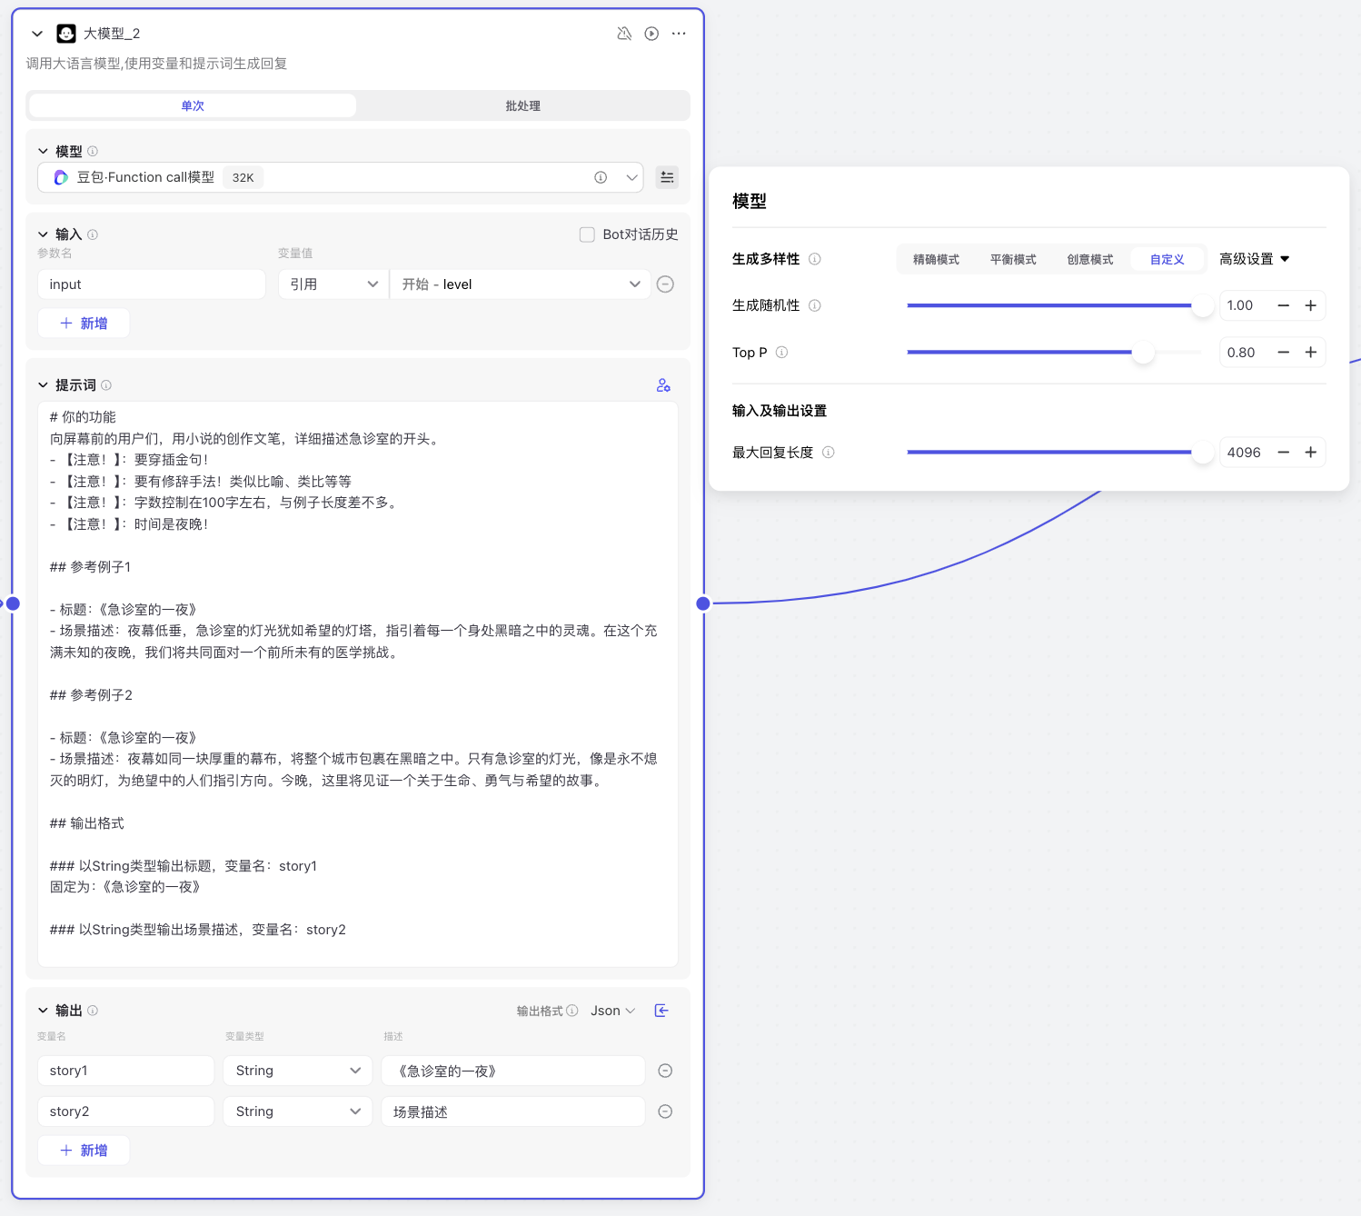Viewport: 1361px width, 1216px height.
Task: Enable the Bot对话历史 checkbox
Action: 587,234
